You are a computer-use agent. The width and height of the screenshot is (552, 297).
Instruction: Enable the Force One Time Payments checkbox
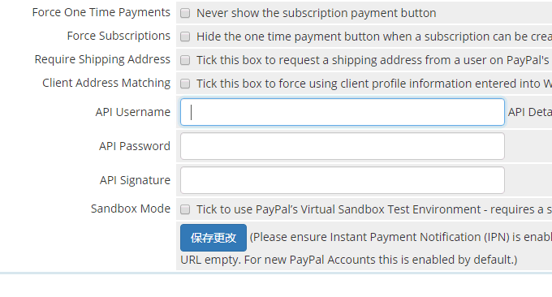(x=185, y=13)
